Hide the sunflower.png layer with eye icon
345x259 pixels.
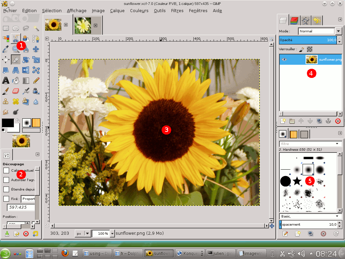(x=284, y=60)
